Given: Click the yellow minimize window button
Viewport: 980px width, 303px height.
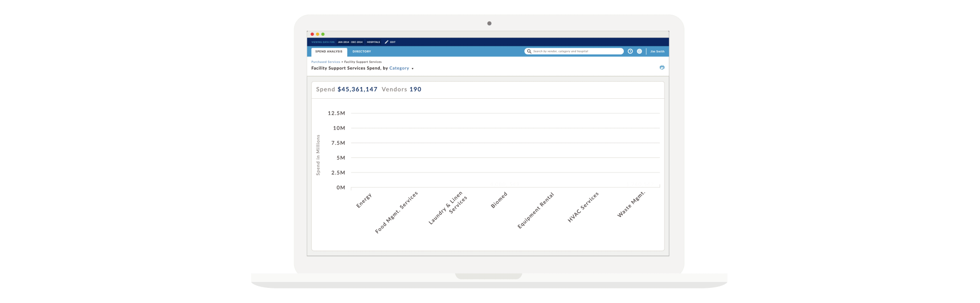Looking at the screenshot, I should point(318,34).
